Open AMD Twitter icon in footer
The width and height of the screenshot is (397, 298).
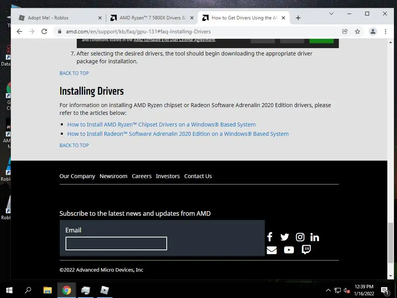285,237
